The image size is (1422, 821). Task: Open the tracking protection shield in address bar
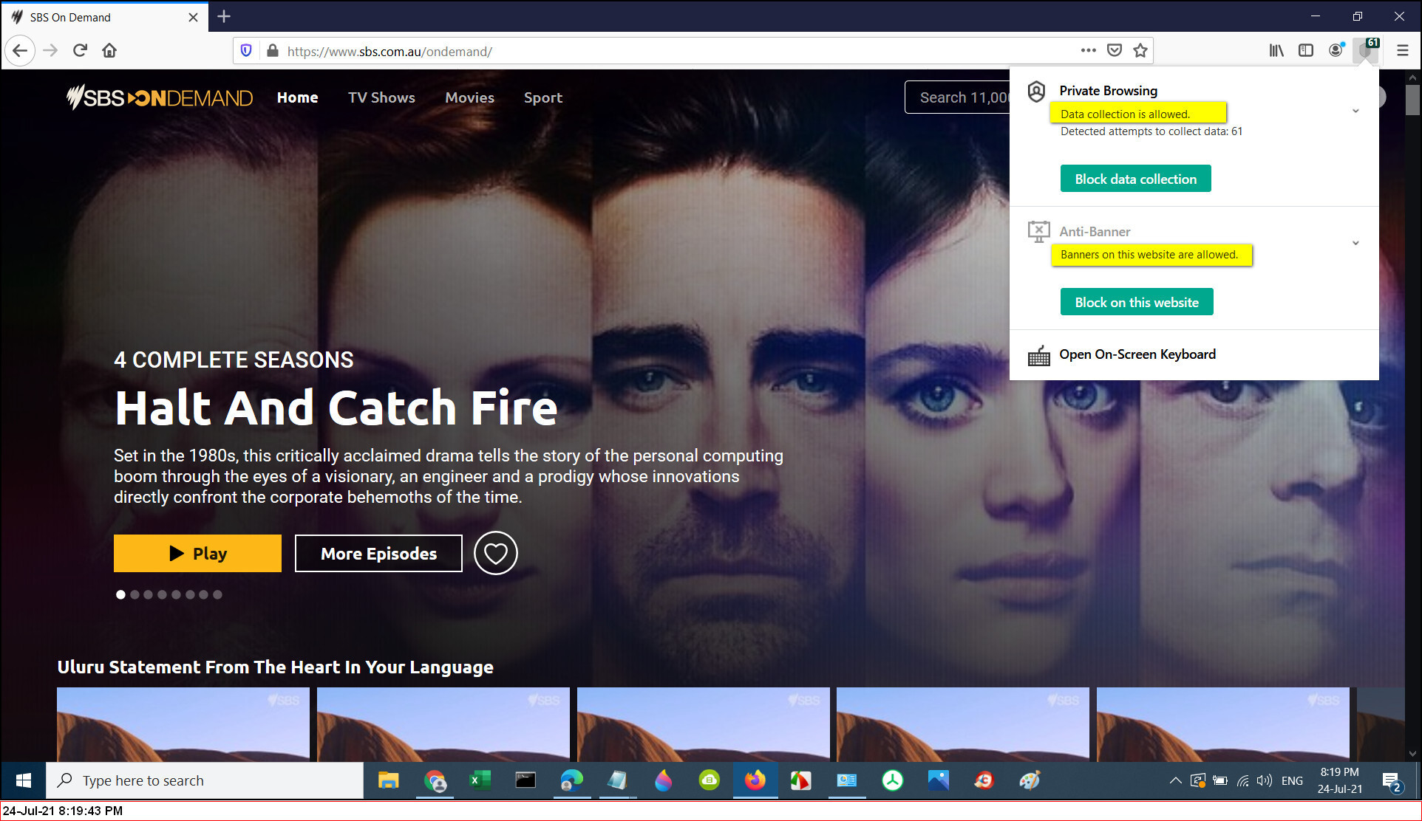point(246,51)
